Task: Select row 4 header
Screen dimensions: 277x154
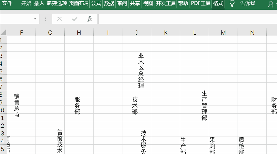Action: coord(3,63)
